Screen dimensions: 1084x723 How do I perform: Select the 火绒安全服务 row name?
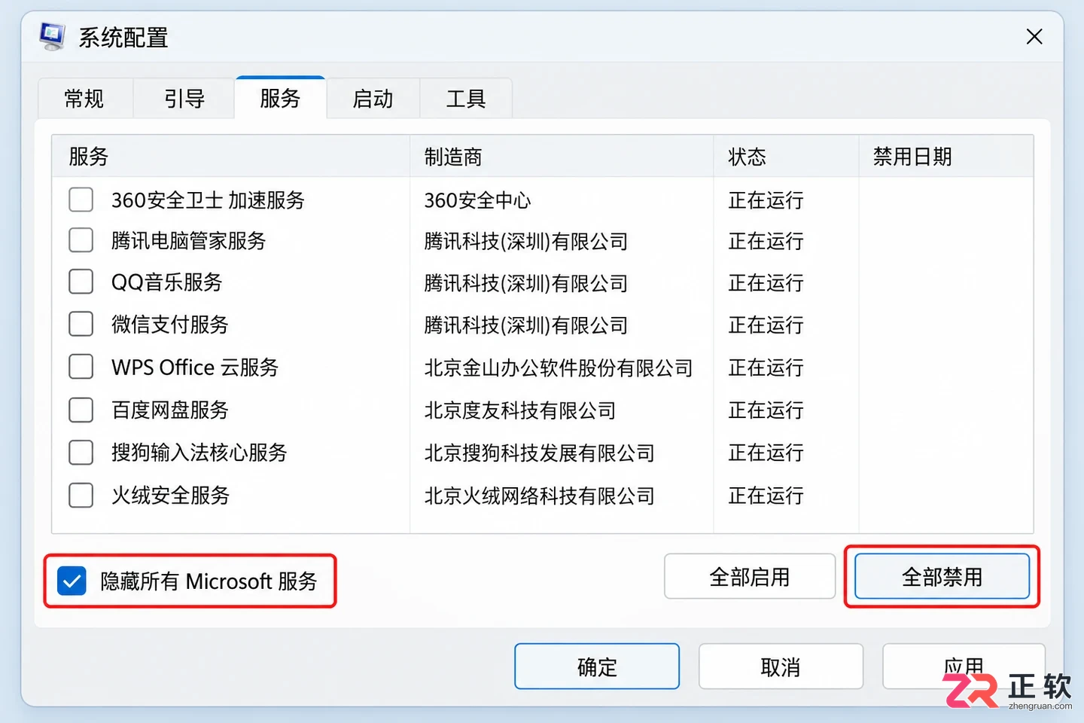170,495
